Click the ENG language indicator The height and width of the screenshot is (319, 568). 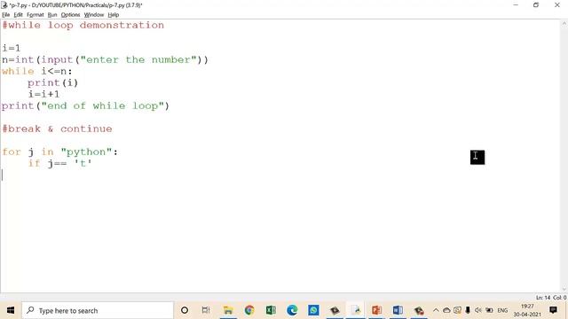click(x=502, y=310)
